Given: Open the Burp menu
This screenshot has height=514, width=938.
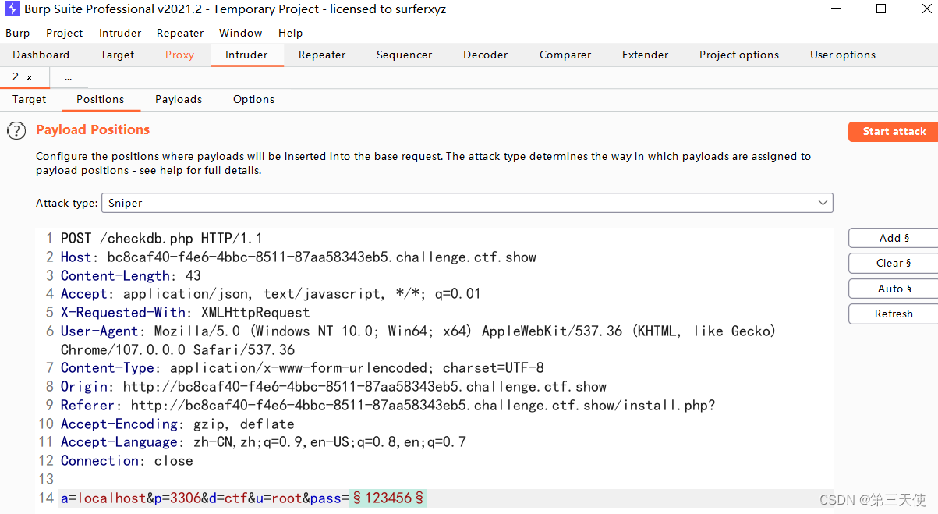Looking at the screenshot, I should (x=17, y=33).
